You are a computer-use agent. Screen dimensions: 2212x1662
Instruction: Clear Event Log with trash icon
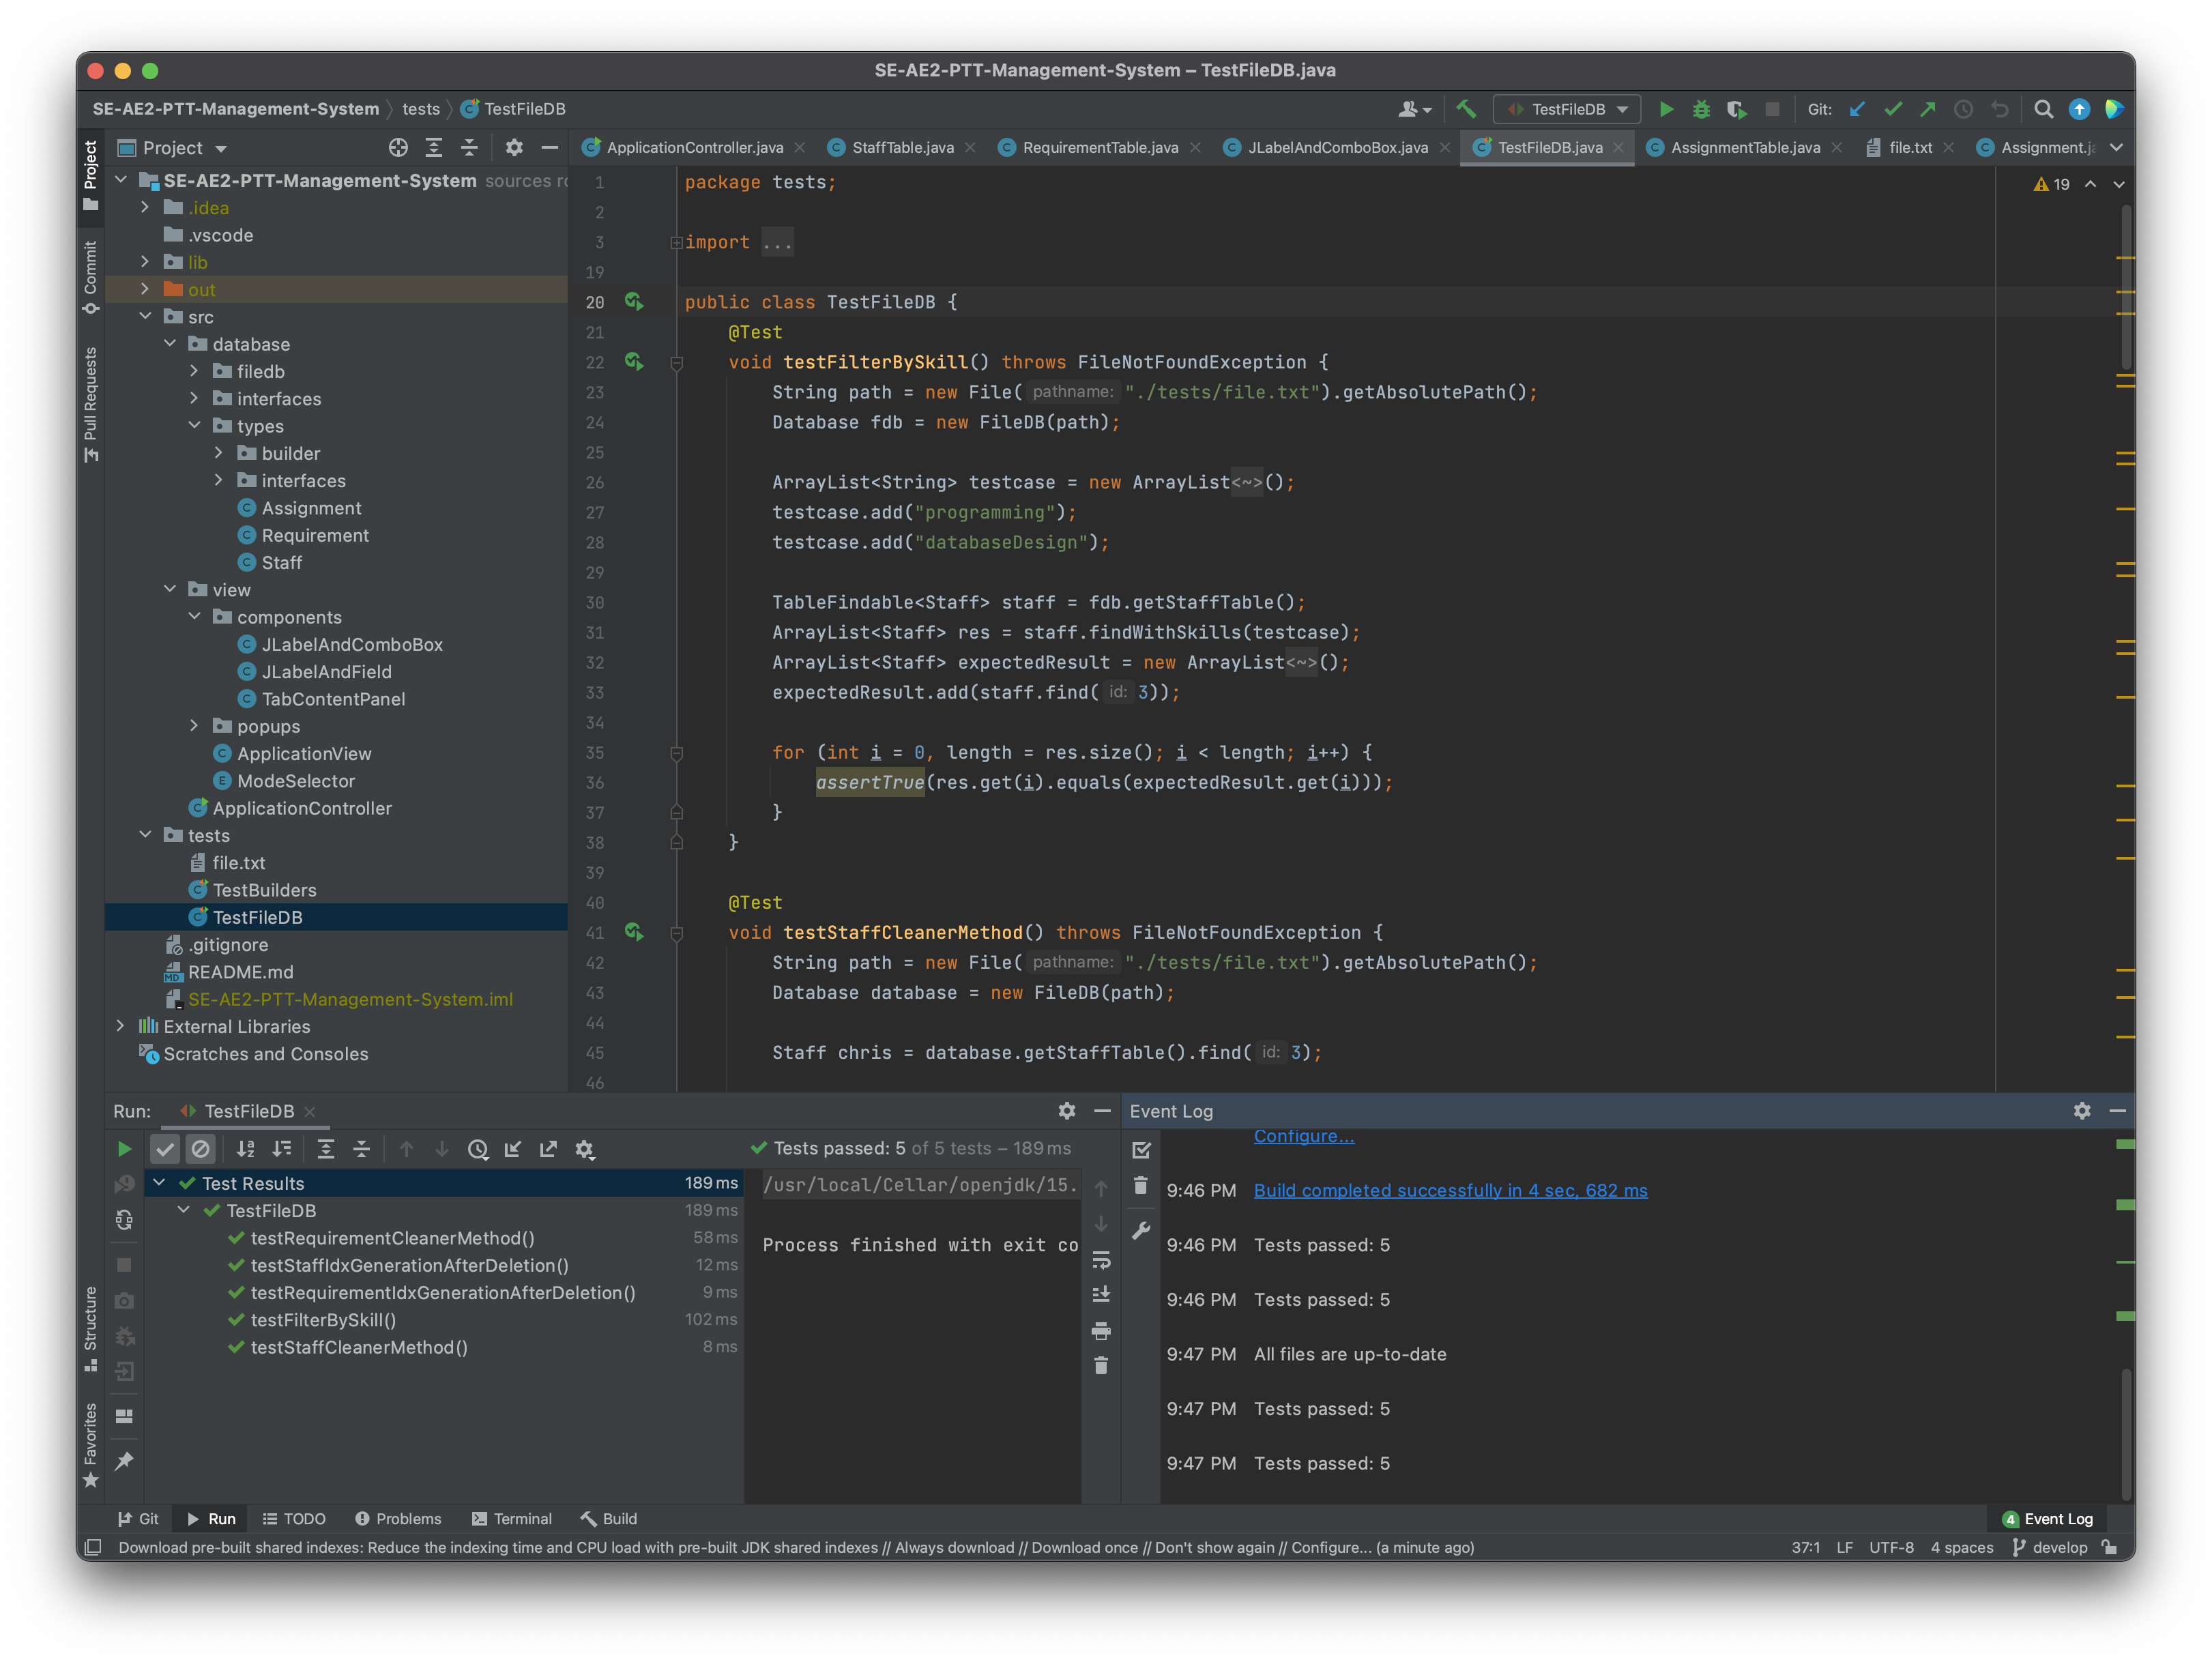(x=1140, y=1186)
